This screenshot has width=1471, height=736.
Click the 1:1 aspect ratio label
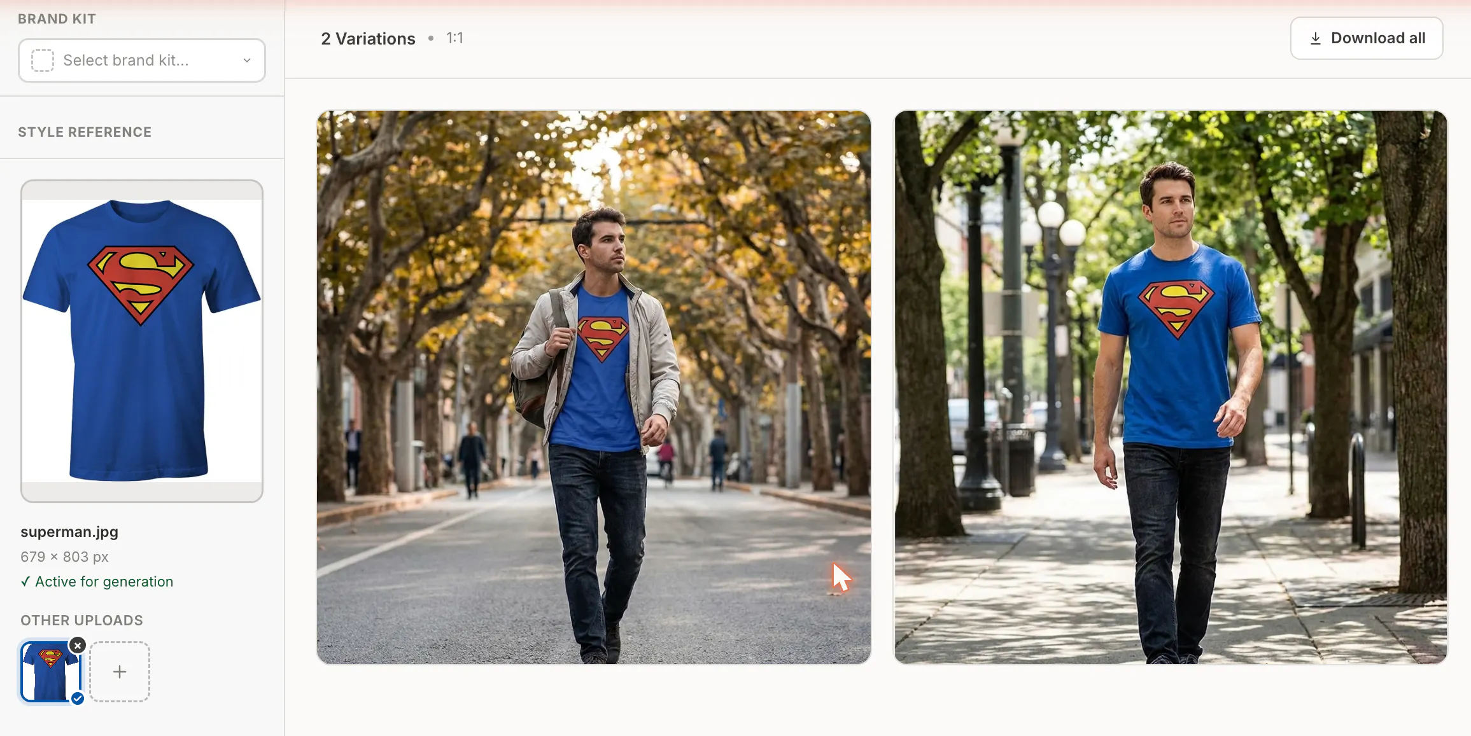coord(454,38)
